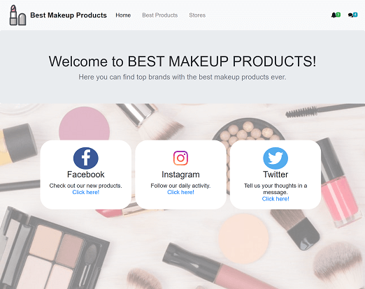Click the Instagram logo icon
The image size is (365, 289).
click(x=180, y=158)
